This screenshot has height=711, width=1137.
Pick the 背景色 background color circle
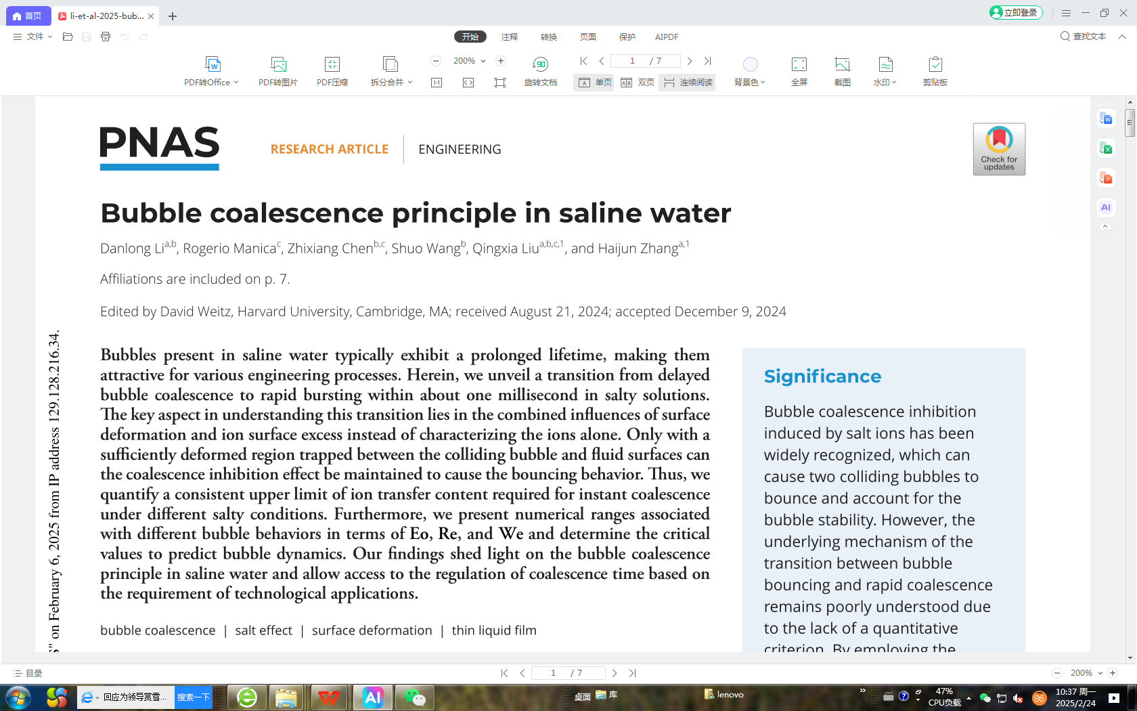tap(751, 64)
